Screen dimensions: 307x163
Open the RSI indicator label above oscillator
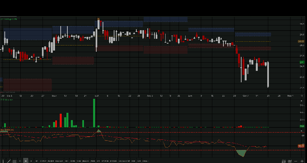[7, 130]
